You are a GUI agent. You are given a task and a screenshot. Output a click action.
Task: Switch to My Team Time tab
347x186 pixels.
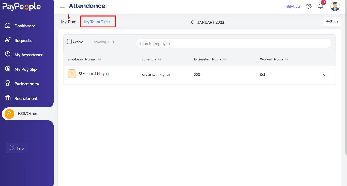click(97, 22)
